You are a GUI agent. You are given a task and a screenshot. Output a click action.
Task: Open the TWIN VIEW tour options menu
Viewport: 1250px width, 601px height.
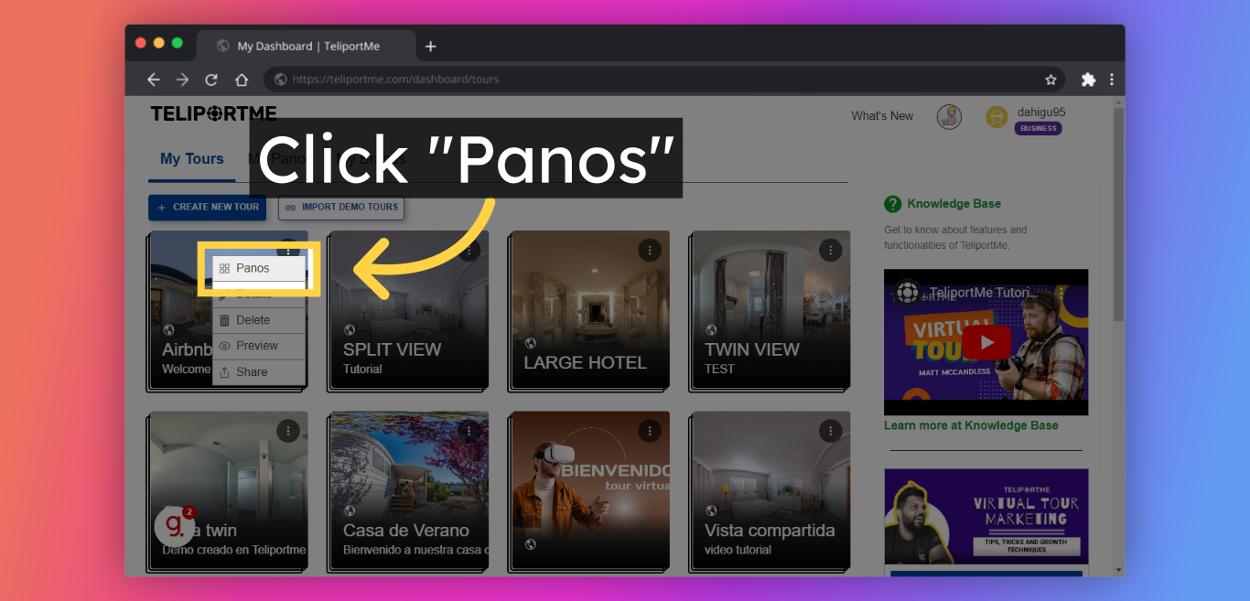[x=830, y=250]
